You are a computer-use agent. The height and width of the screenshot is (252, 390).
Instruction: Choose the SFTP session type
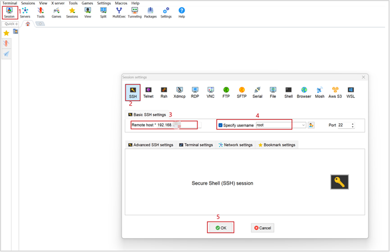[241, 92]
